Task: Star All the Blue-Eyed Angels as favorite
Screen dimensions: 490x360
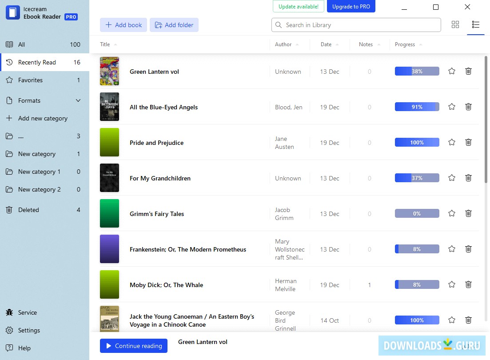Action: (451, 107)
